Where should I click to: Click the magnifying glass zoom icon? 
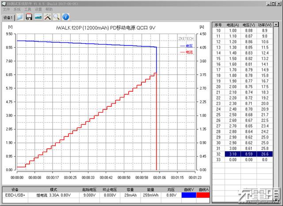57,17
